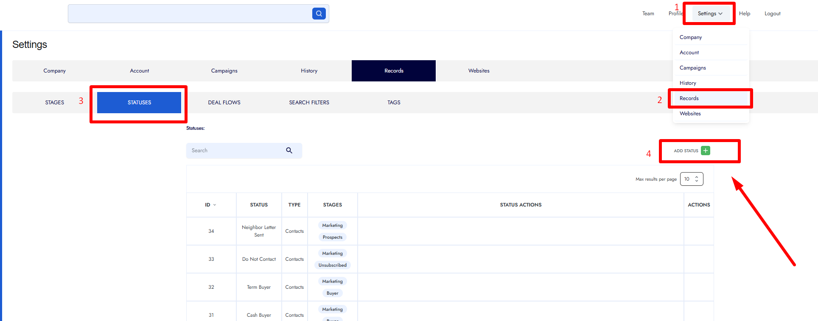Open the History settings tab
This screenshot has height=321, width=818.
[309, 71]
